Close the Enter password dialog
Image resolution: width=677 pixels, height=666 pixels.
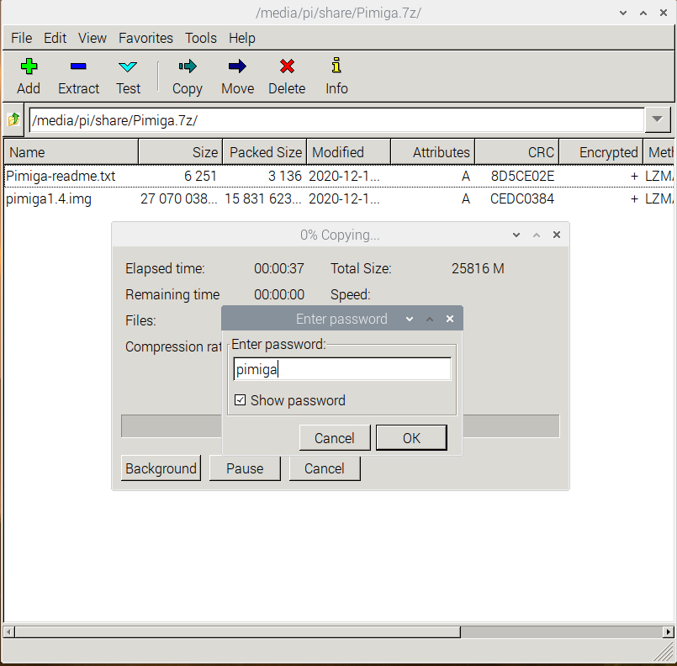click(450, 319)
